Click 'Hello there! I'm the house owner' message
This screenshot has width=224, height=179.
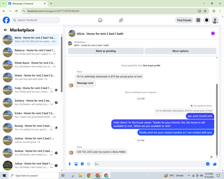pyautogui.click(x=163, y=124)
